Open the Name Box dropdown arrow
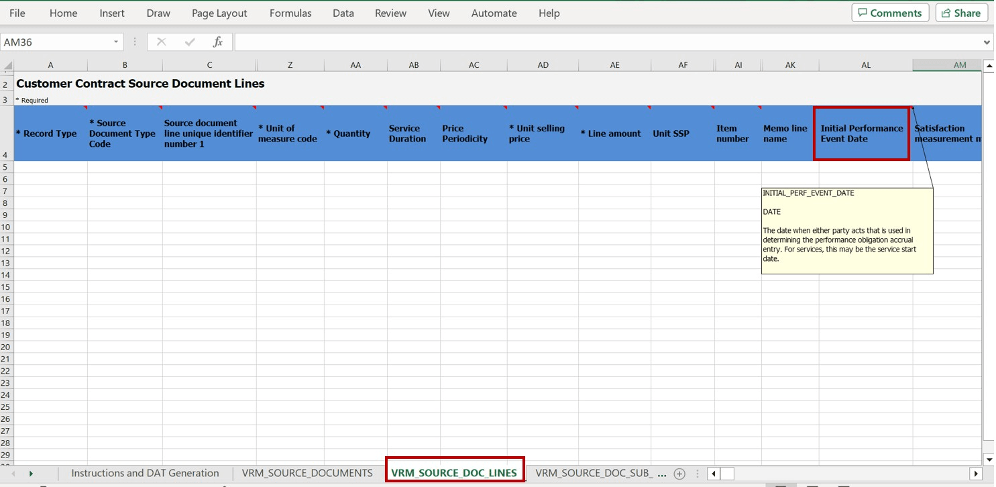Image resolution: width=996 pixels, height=487 pixels. pyautogui.click(x=115, y=42)
